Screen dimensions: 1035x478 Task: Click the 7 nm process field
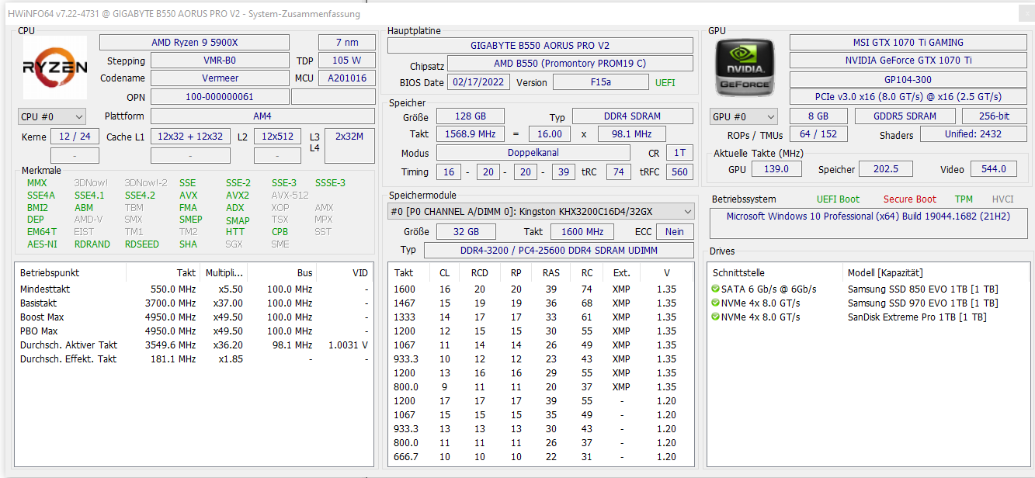(346, 43)
